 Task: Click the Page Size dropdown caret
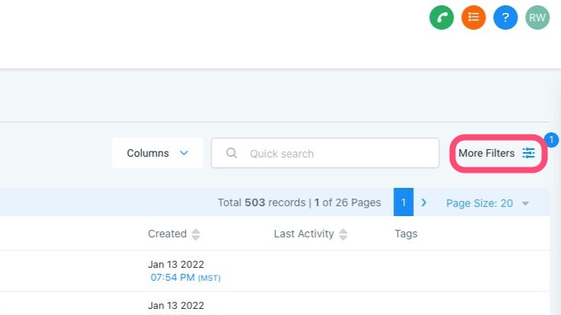[525, 203]
